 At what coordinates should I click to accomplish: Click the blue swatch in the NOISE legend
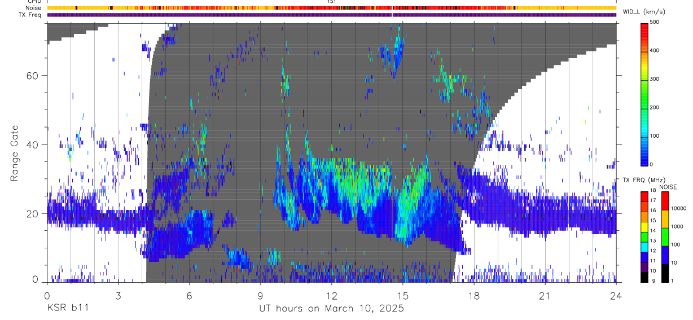(665, 255)
